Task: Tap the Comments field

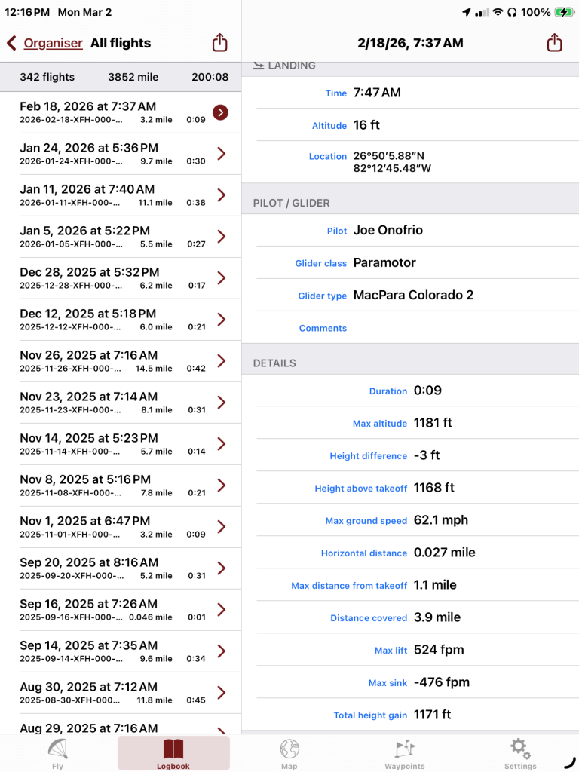Action: tap(452, 328)
